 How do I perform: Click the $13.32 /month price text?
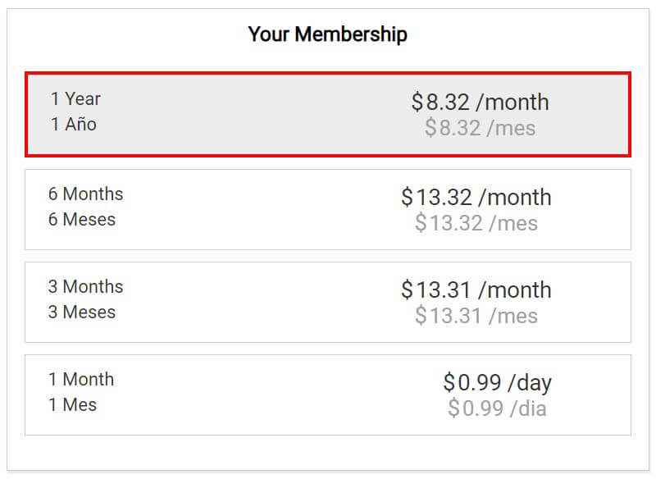476,197
